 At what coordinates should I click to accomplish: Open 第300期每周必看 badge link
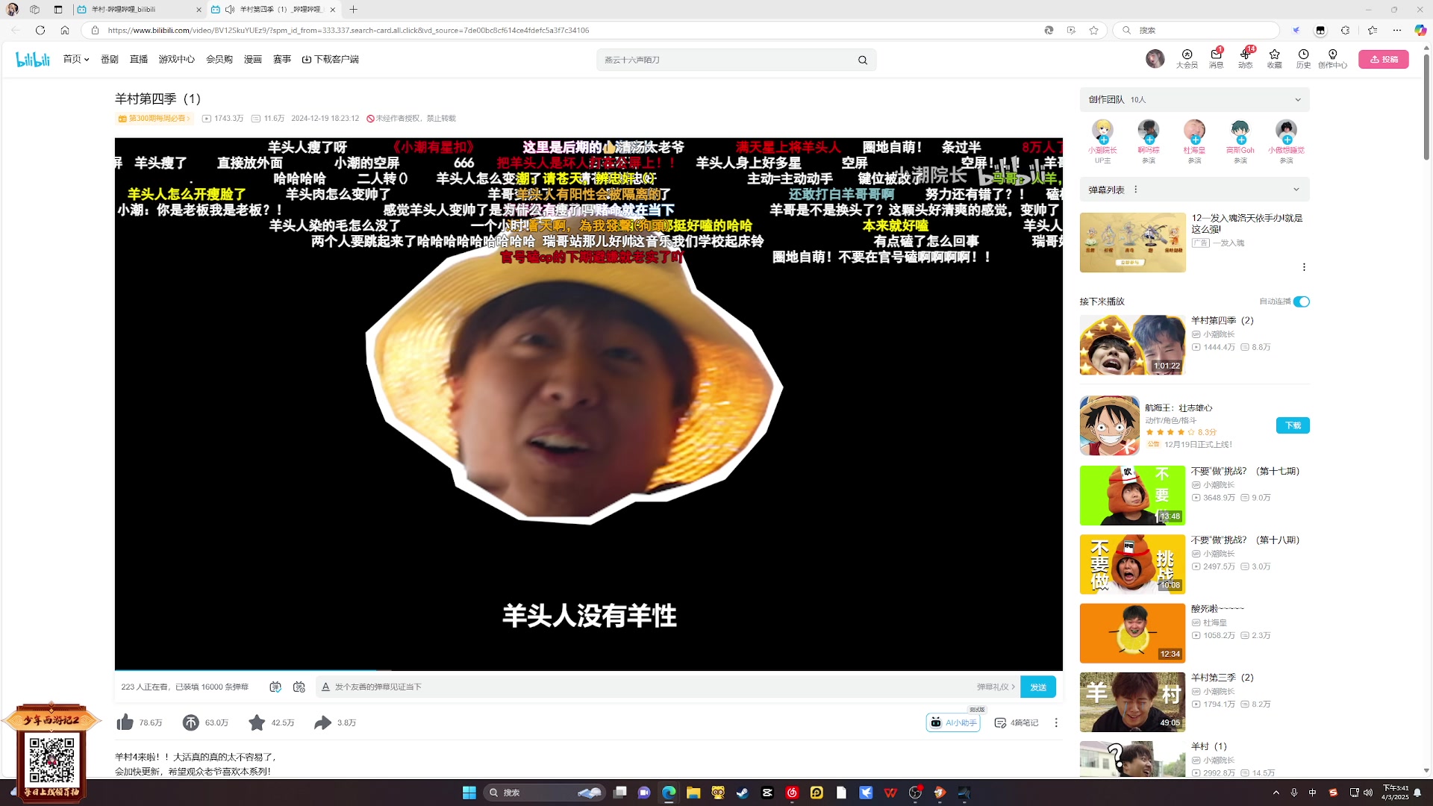pyautogui.click(x=154, y=119)
